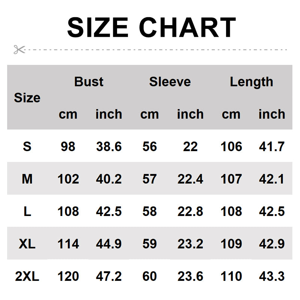The height and width of the screenshot is (300, 300).
Task: Click the 38.6 inch bust value
Action: pos(109,147)
